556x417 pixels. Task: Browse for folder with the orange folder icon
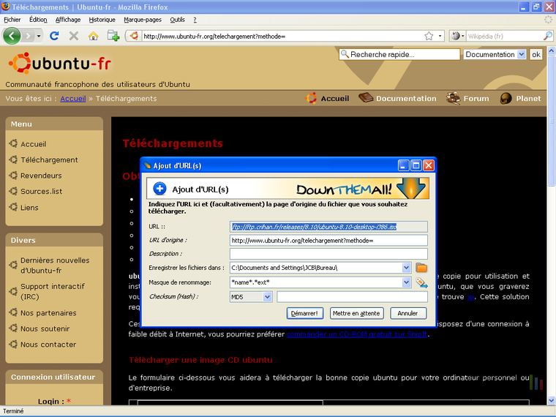pyautogui.click(x=421, y=268)
